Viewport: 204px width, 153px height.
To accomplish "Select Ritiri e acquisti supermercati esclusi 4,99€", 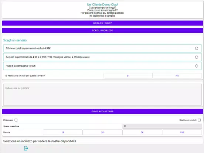I will [102, 48].
